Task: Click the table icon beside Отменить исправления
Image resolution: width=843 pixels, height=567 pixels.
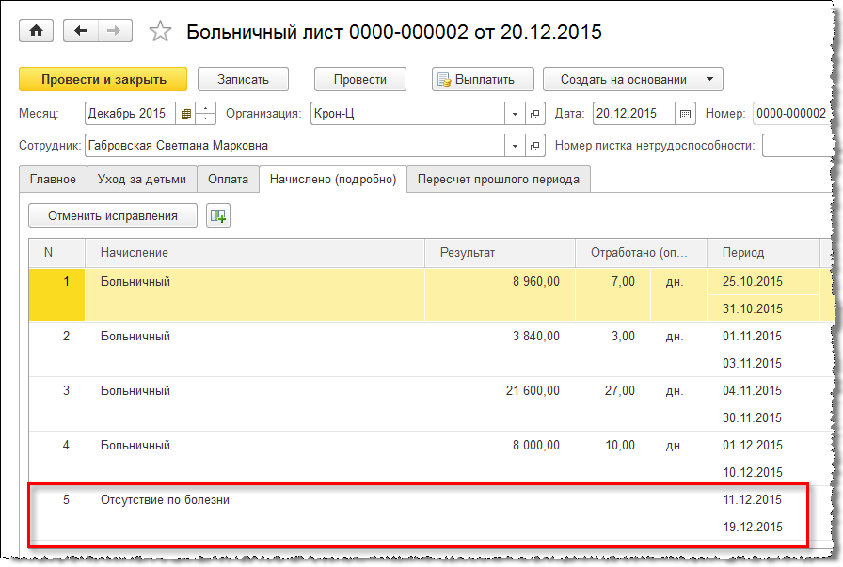Action: (x=218, y=215)
